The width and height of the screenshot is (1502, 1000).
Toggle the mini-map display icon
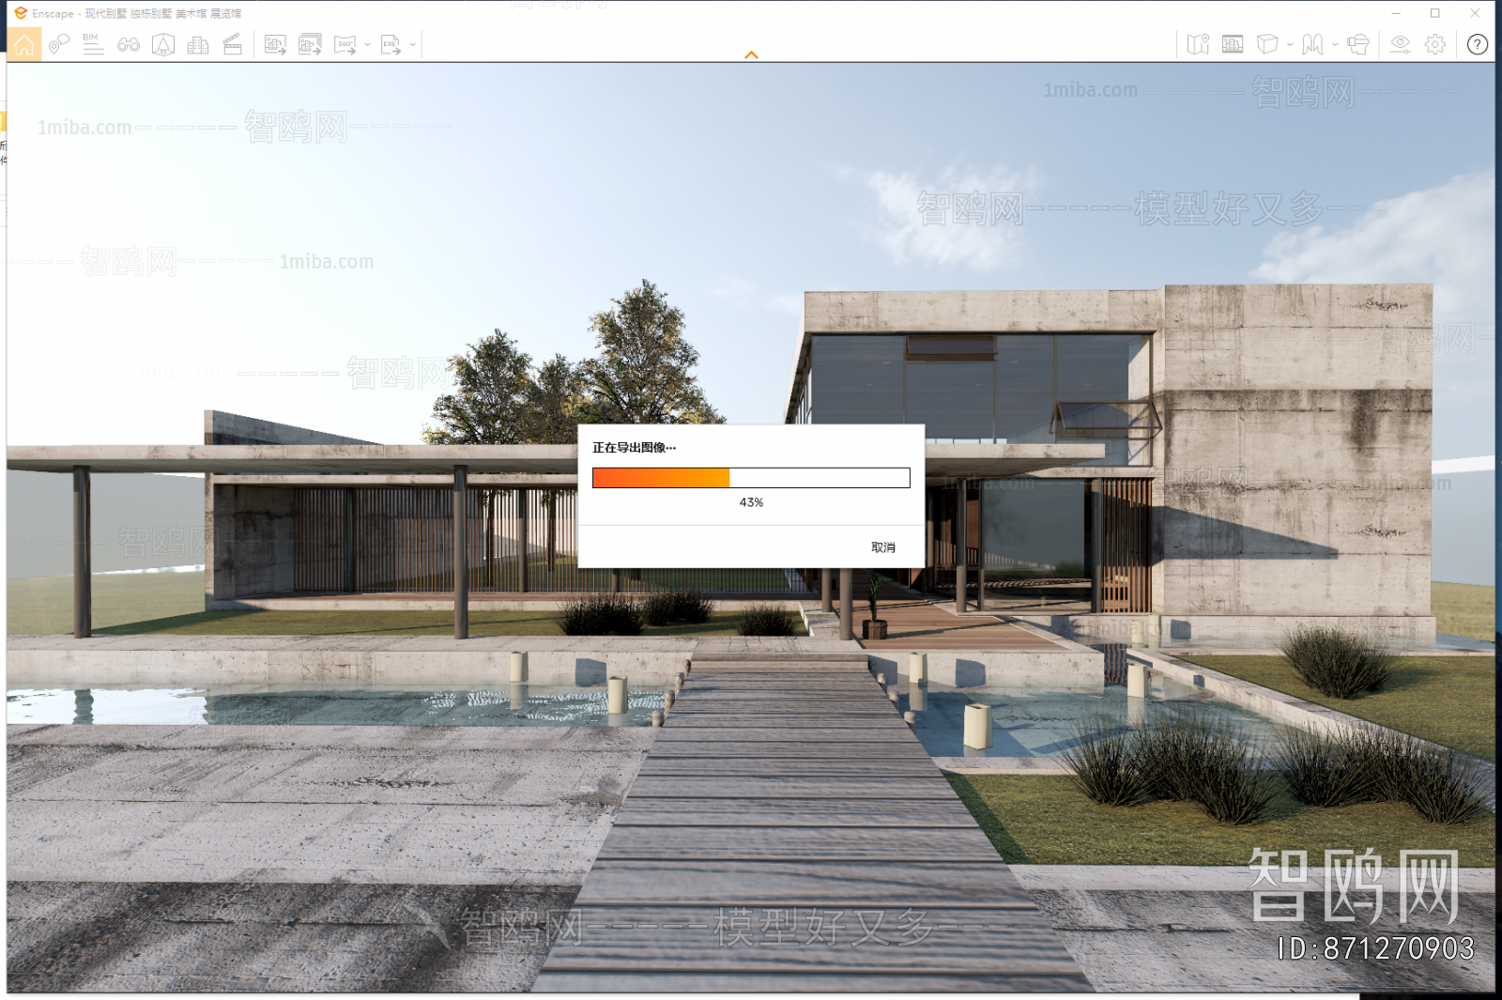(1233, 44)
